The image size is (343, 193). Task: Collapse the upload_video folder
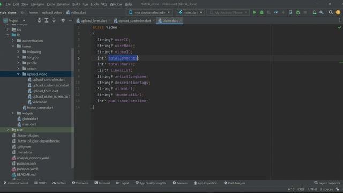coord(18,74)
